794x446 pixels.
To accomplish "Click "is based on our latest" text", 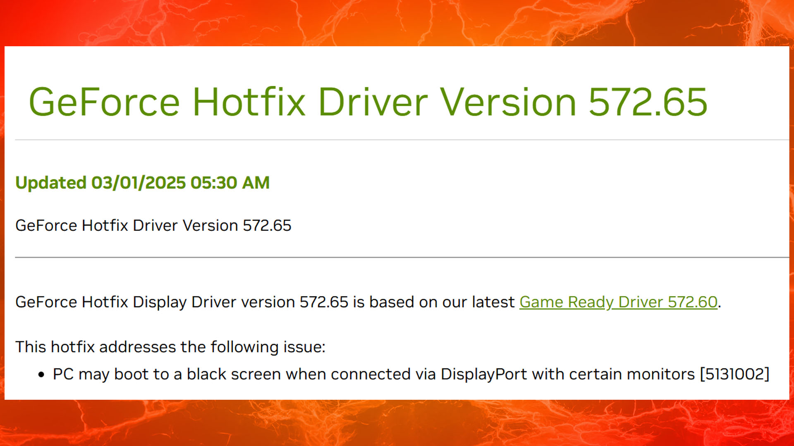I will [433, 302].
